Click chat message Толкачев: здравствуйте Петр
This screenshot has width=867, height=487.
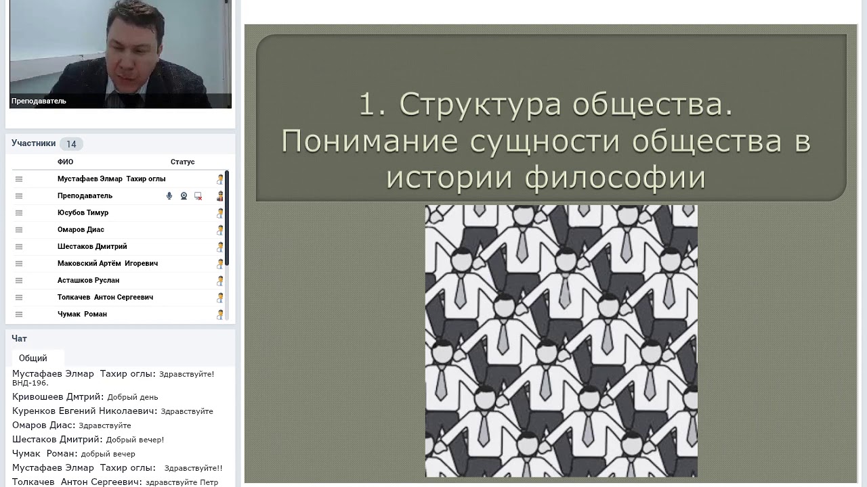coord(115,482)
